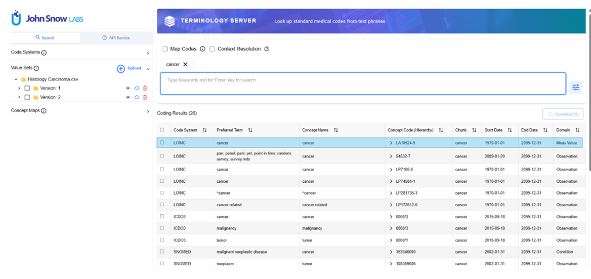Click the Terminology Server stack icon
The height and width of the screenshot is (279, 591).
point(170,21)
